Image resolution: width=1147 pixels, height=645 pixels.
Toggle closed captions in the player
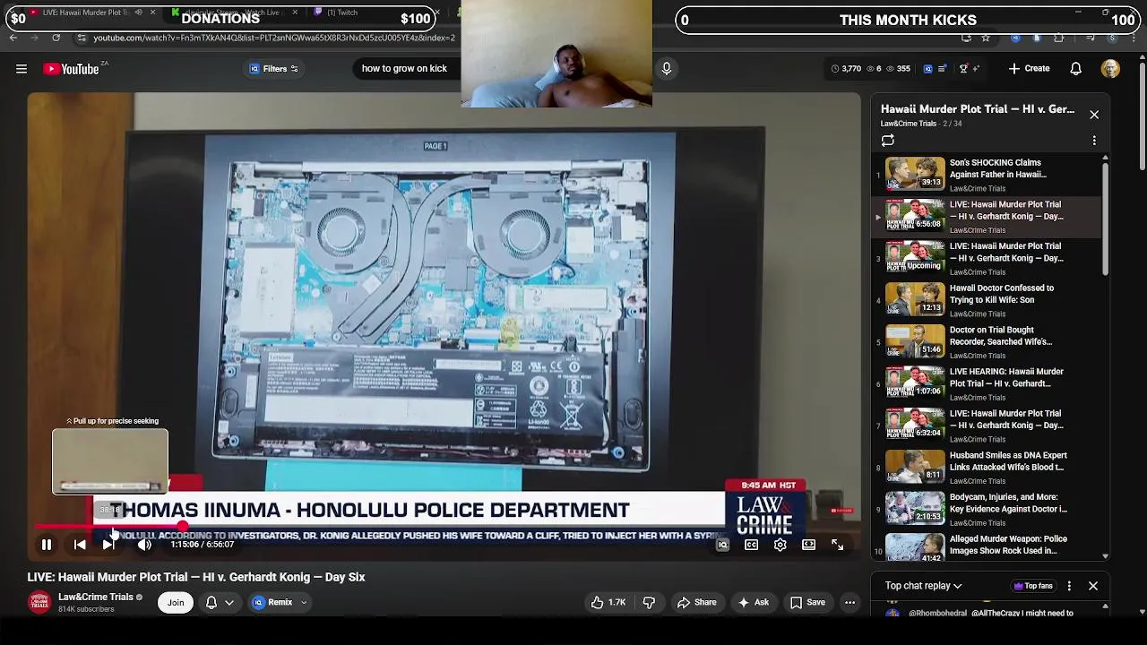(751, 545)
